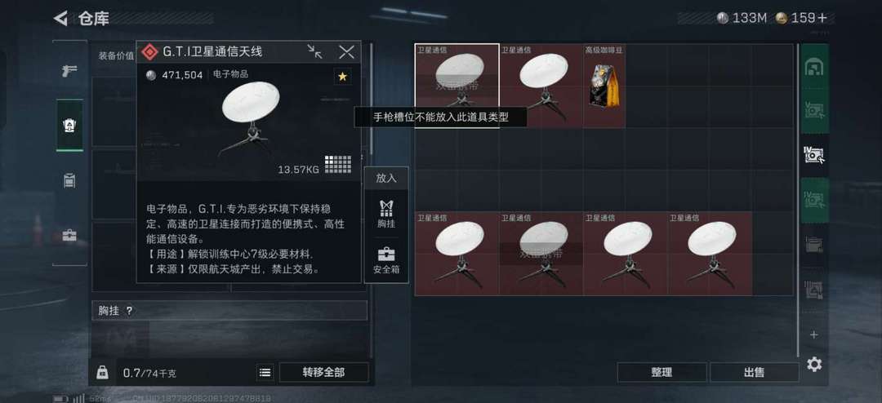882x403 pixels.
Task: Switch to the top green storage box tab
Action: click(814, 68)
